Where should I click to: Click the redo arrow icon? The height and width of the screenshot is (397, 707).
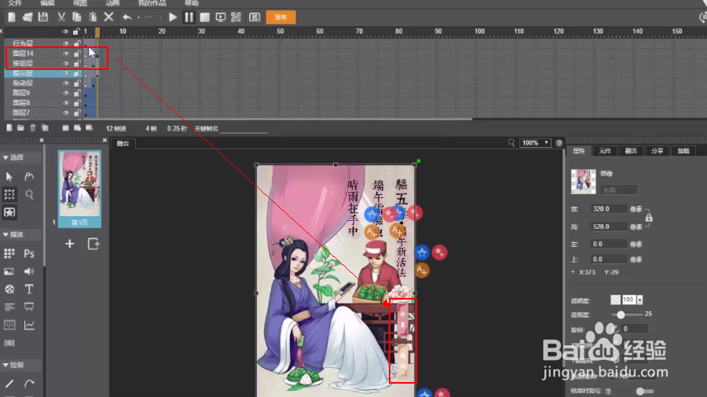coord(149,17)
